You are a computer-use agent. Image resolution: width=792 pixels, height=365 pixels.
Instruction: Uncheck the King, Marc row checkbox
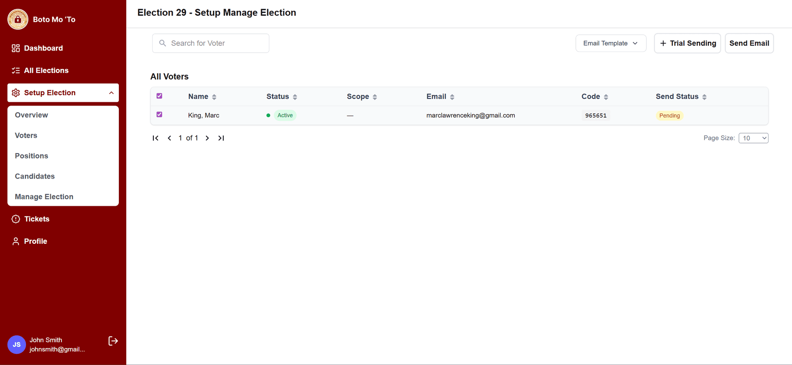pyautogui.click(x=159, y=115)
